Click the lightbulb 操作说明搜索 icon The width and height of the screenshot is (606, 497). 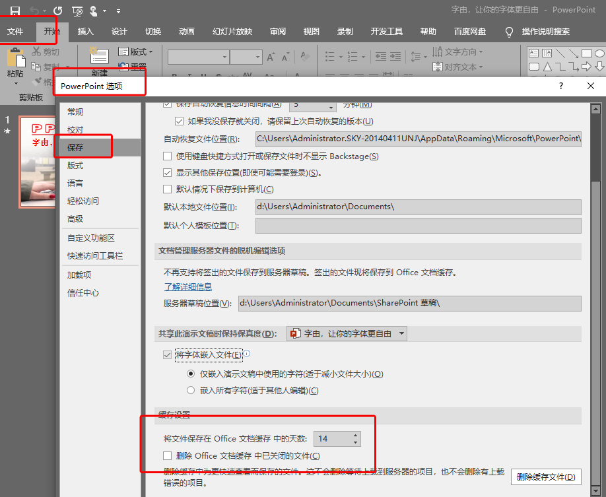pyautogui.click(x=510, y=32)
